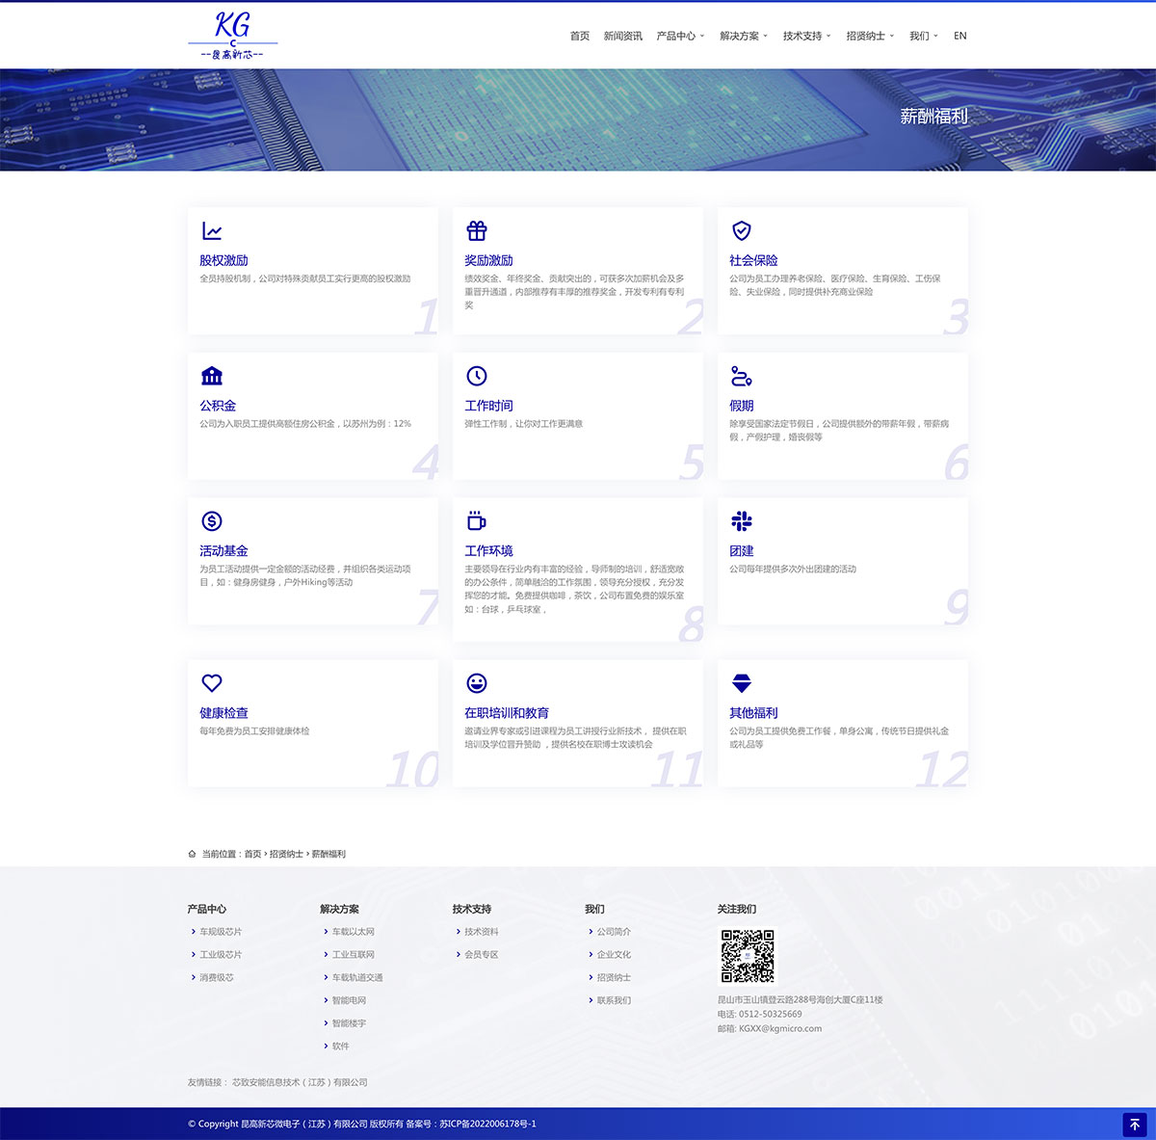This screenshot has width=1156, height=1140.
Task: Click the QR code image in footer
Action: coord(748,956)
